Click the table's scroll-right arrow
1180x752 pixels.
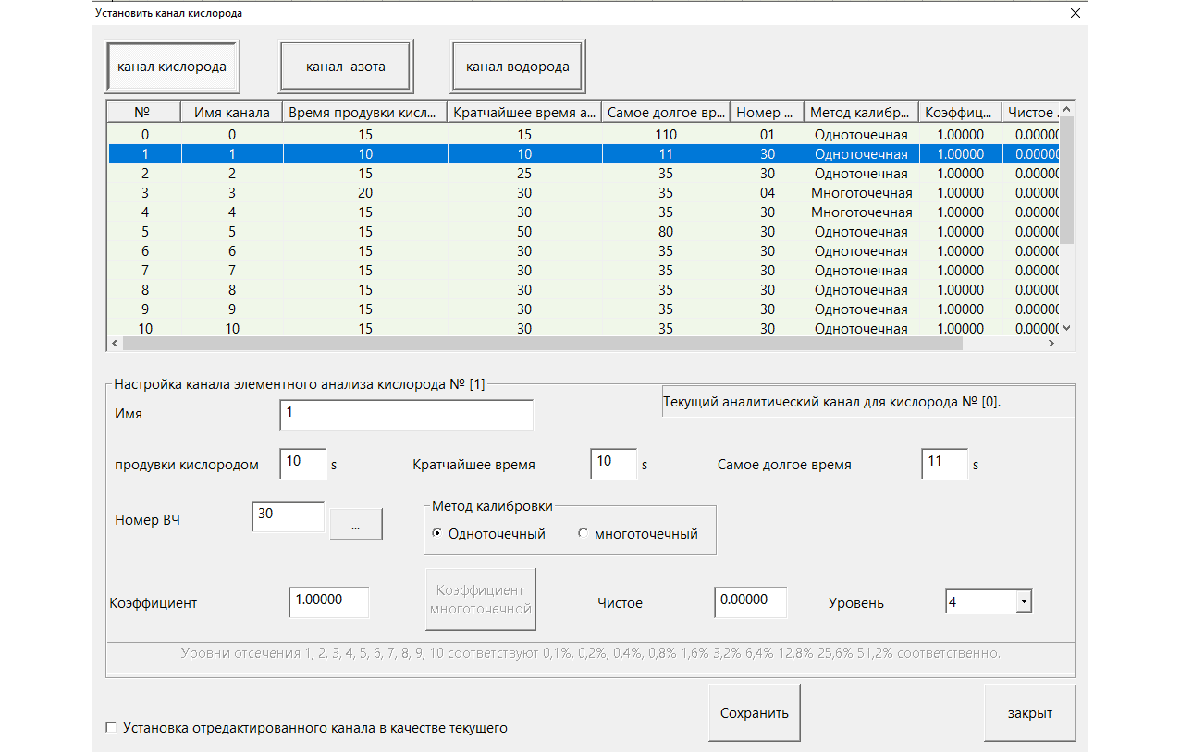tap(1051, 343)
